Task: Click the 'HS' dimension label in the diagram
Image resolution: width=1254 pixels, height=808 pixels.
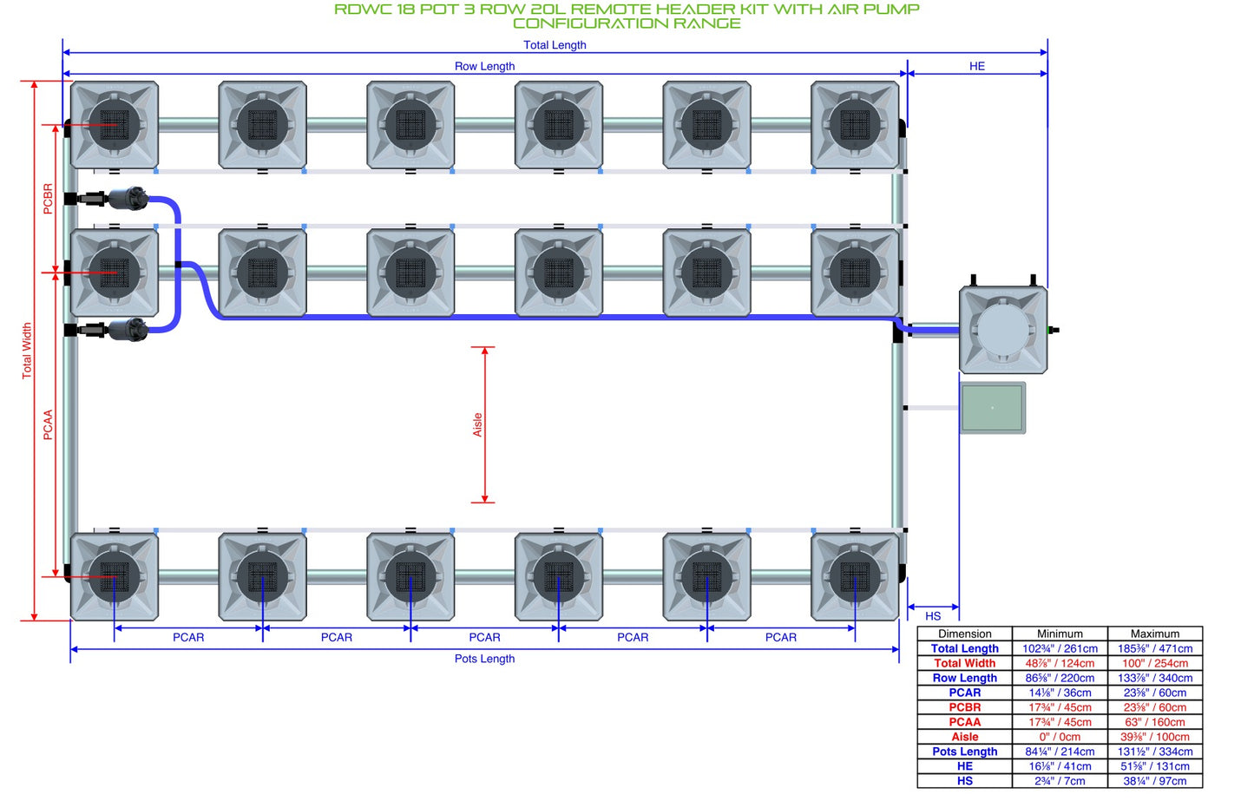Action: pyautogui.click(x=933, y=616)
